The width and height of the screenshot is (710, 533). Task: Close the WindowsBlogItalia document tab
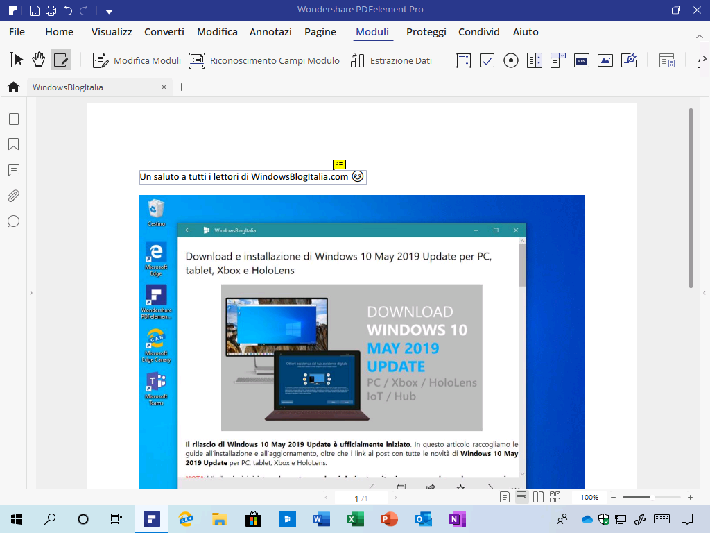coord(164,87)
